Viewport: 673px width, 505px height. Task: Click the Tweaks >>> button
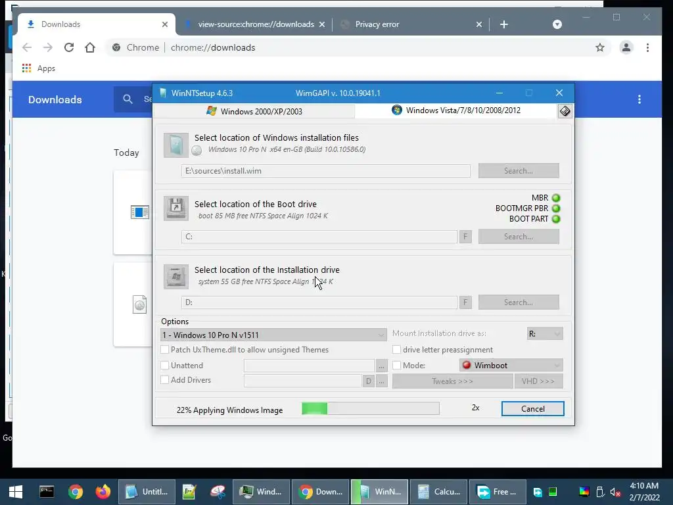pyautogui.click(x=452, y=381)
